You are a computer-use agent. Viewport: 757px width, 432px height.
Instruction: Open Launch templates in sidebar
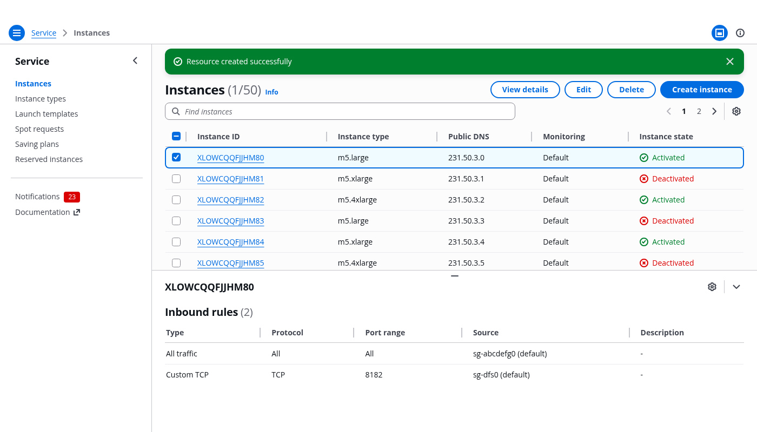[47, 114]
